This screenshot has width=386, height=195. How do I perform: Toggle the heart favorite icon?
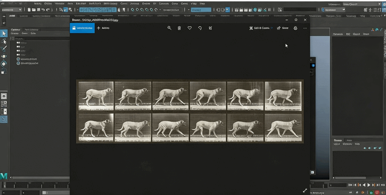click(190, 28)
